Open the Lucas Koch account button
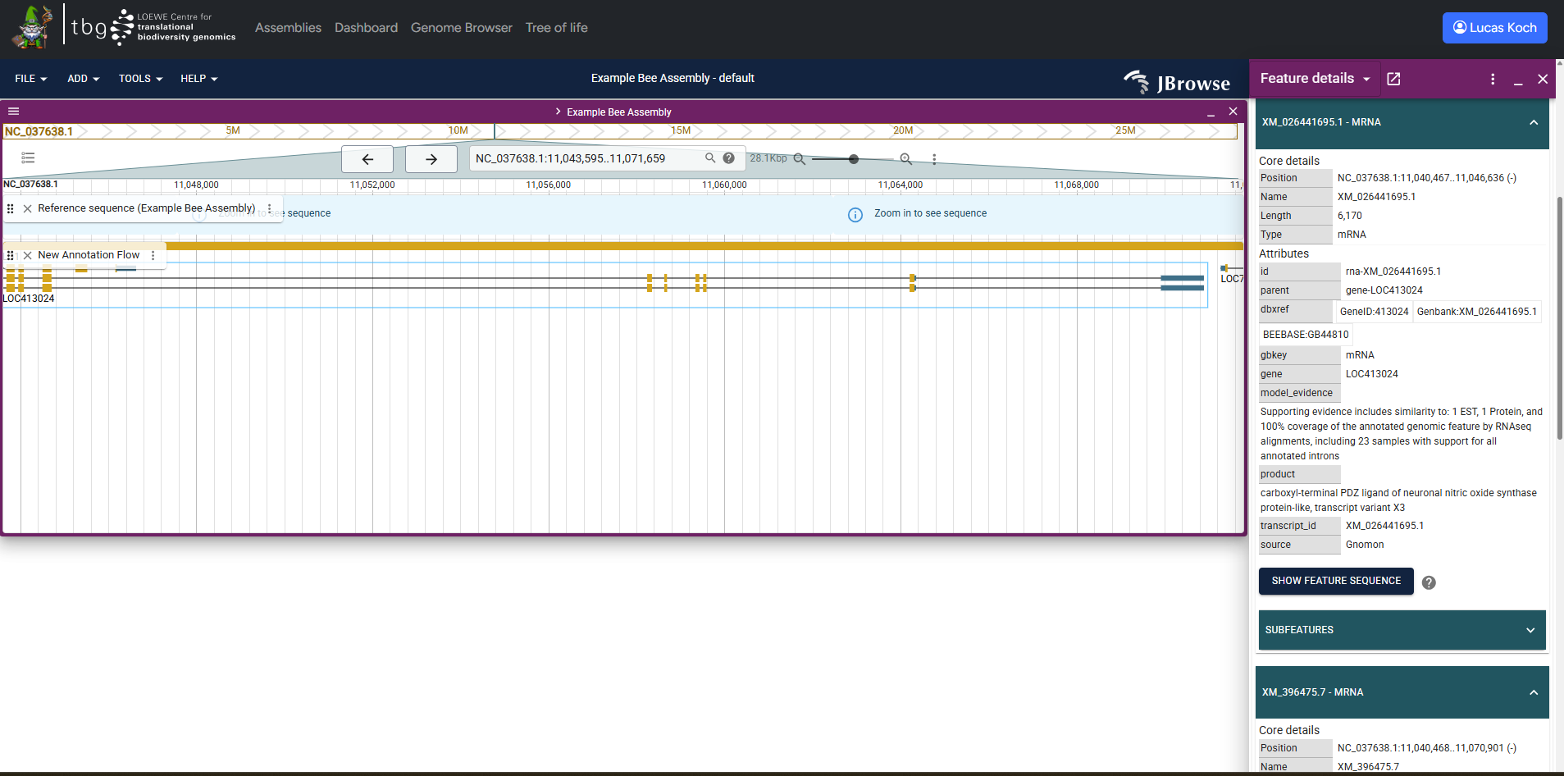The height and width of the screenshot is (776, 1564). coord(1493,27)
